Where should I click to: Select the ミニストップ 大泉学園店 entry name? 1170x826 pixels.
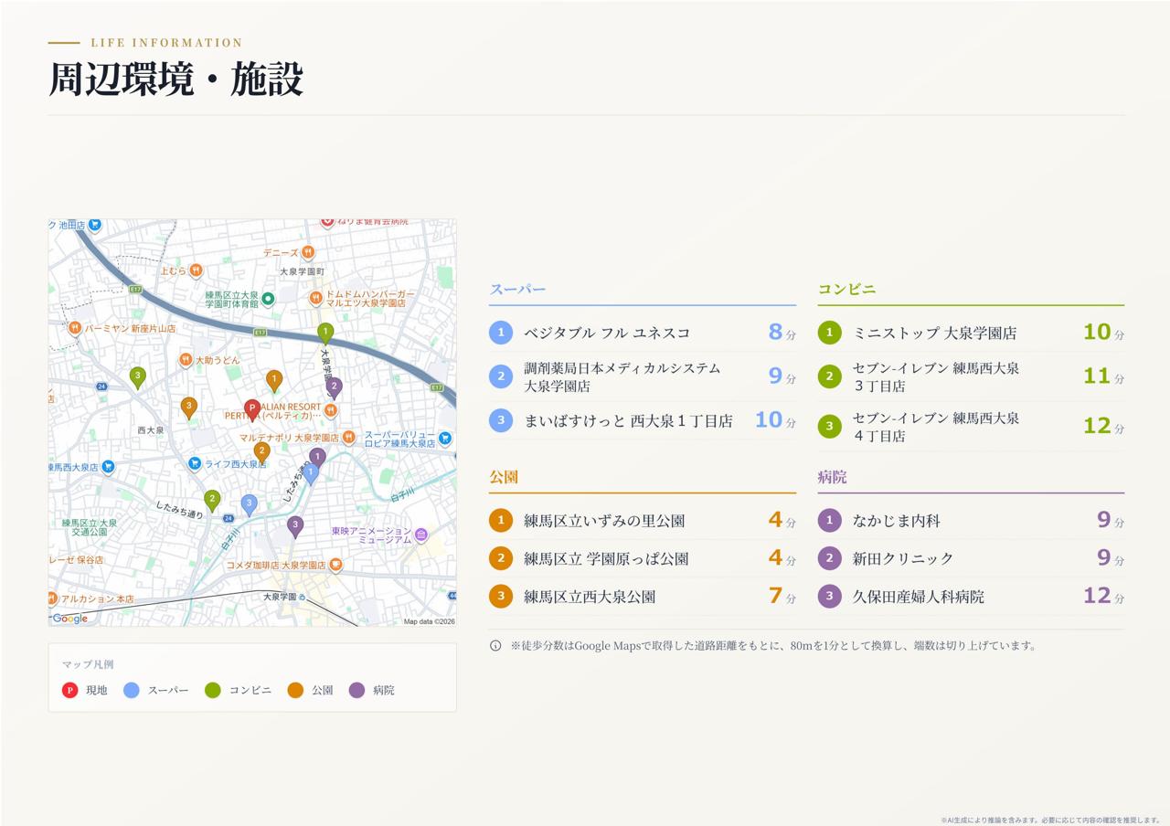[x=934, y=333]
